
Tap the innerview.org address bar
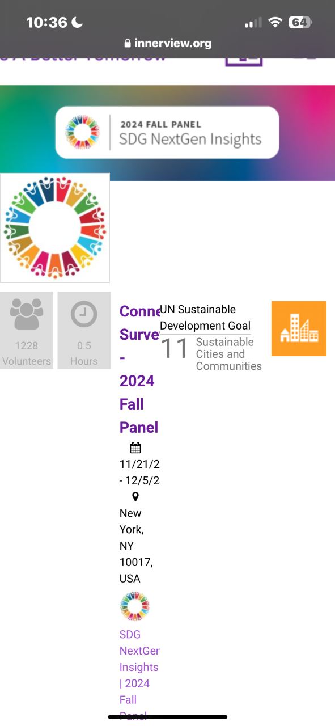click(167, 43)
